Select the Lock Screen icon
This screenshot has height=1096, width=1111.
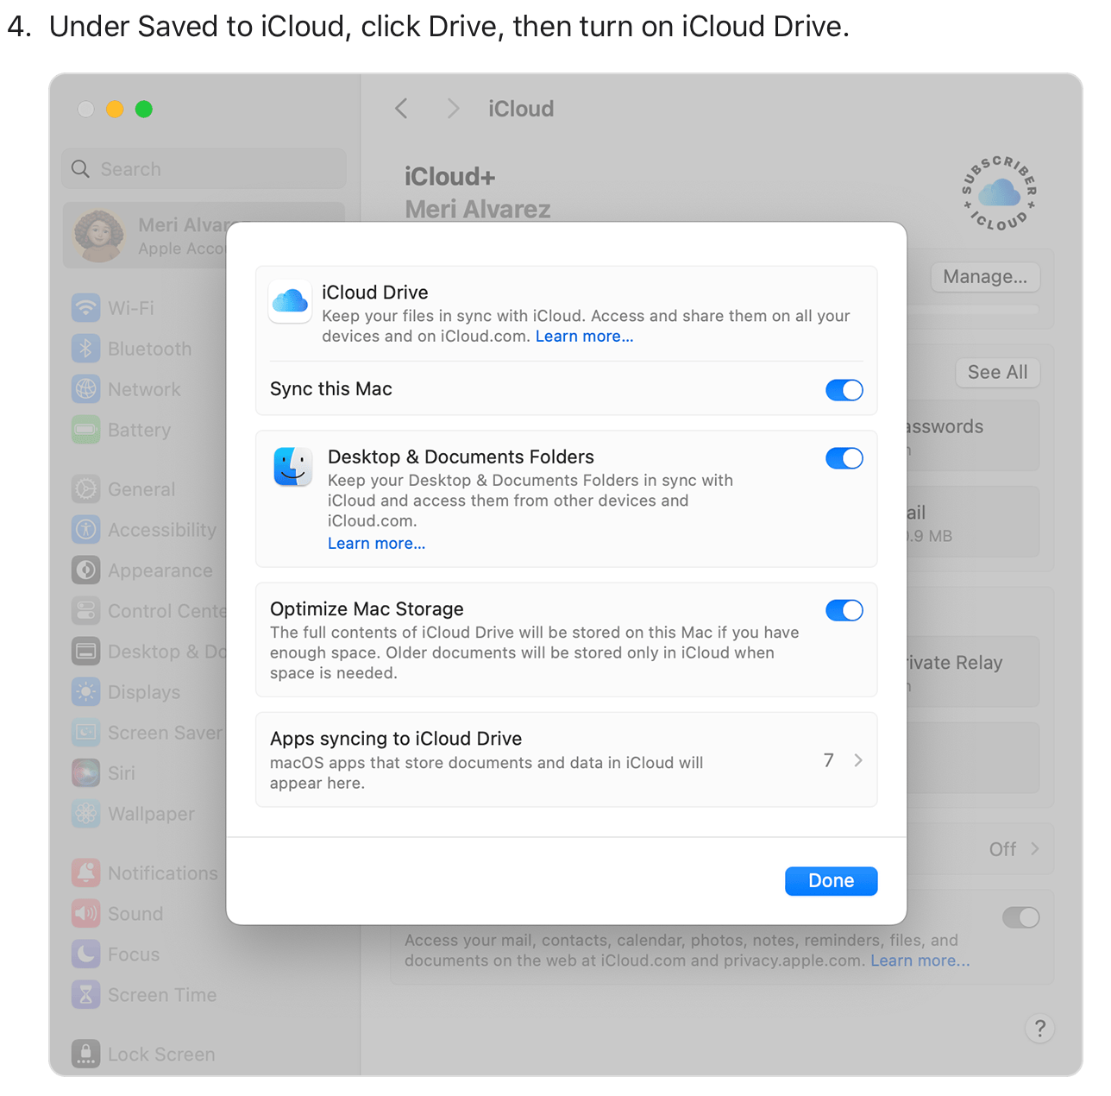85,1054
